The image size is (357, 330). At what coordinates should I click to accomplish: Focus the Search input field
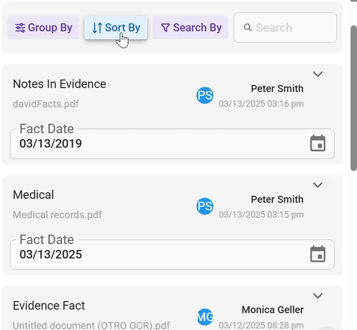pos(285,27)
